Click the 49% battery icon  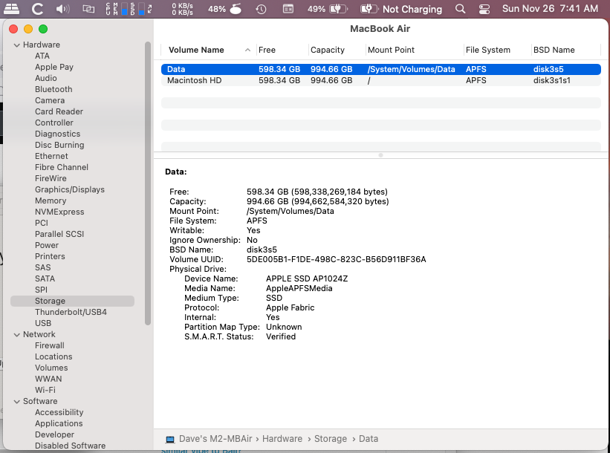point(328,9)
